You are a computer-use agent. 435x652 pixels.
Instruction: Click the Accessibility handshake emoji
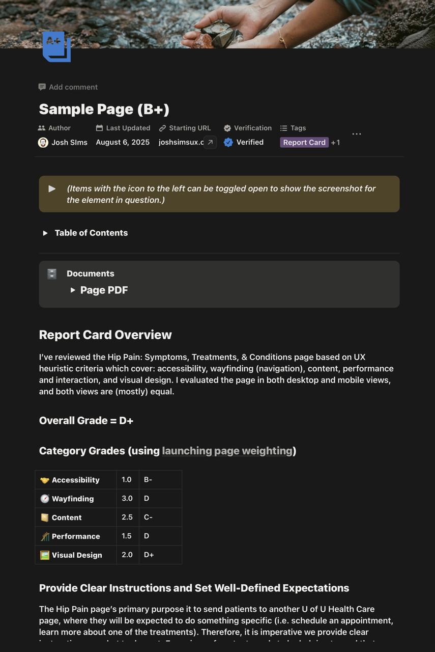pyautogui.click(x=44, y=479)
